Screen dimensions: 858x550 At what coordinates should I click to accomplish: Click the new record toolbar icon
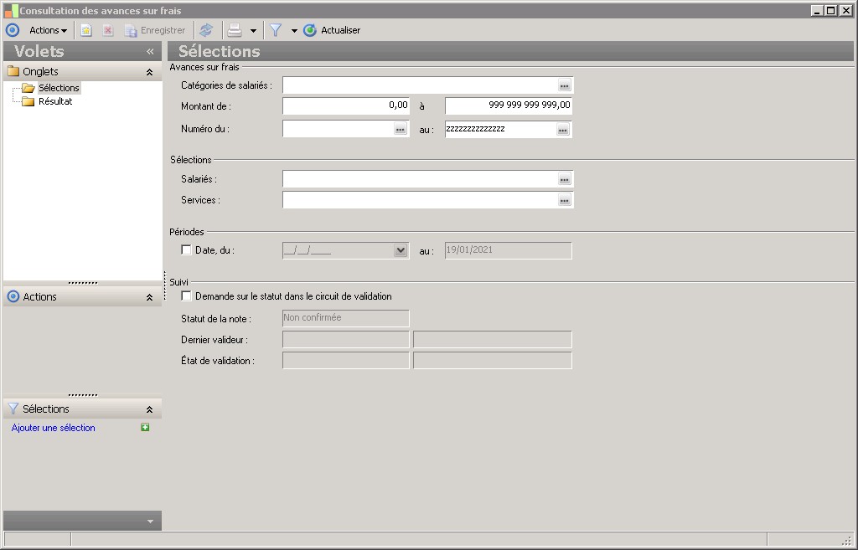tap(85, 30)
